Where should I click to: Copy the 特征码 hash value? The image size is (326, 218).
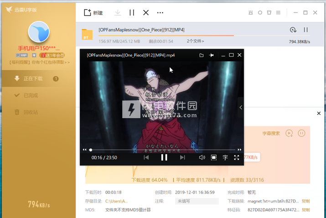pos(305,210)
